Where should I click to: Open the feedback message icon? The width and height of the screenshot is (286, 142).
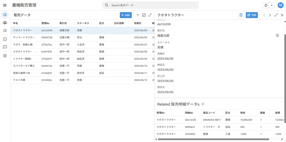tap(5, 47)
